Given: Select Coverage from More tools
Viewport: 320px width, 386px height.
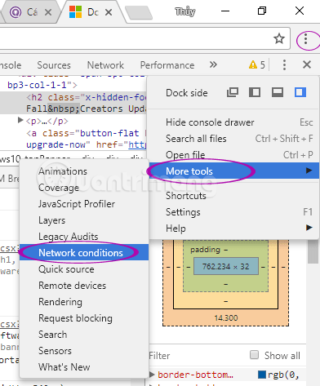Looking at the screenshot, I should (x=84, y=188).
